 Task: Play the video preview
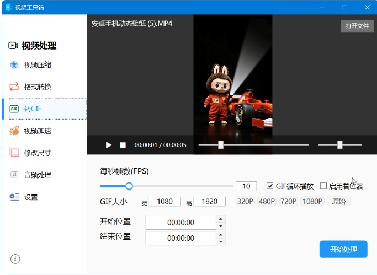[x=109, y=145]
